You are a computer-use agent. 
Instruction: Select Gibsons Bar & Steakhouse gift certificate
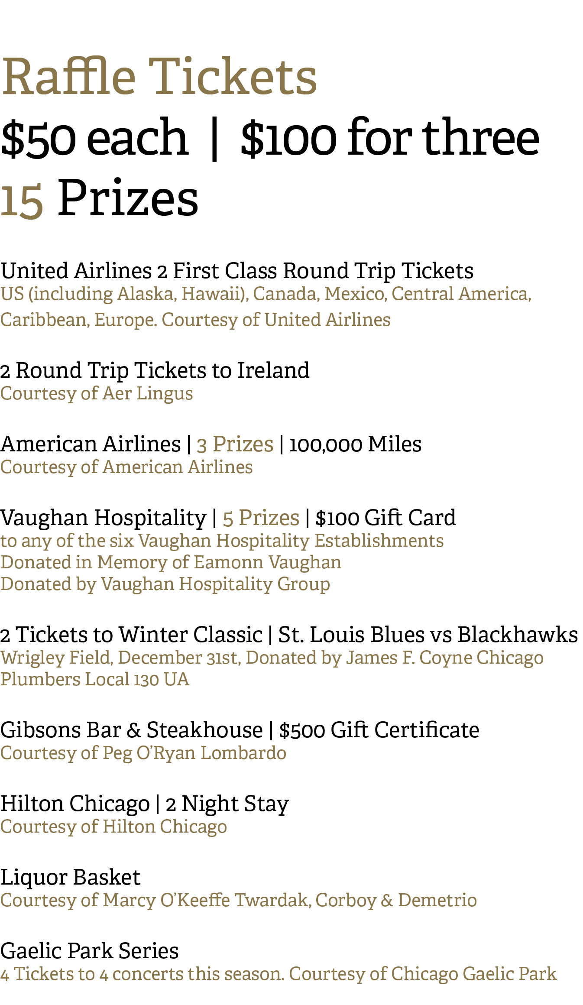(x=240, y=730)
